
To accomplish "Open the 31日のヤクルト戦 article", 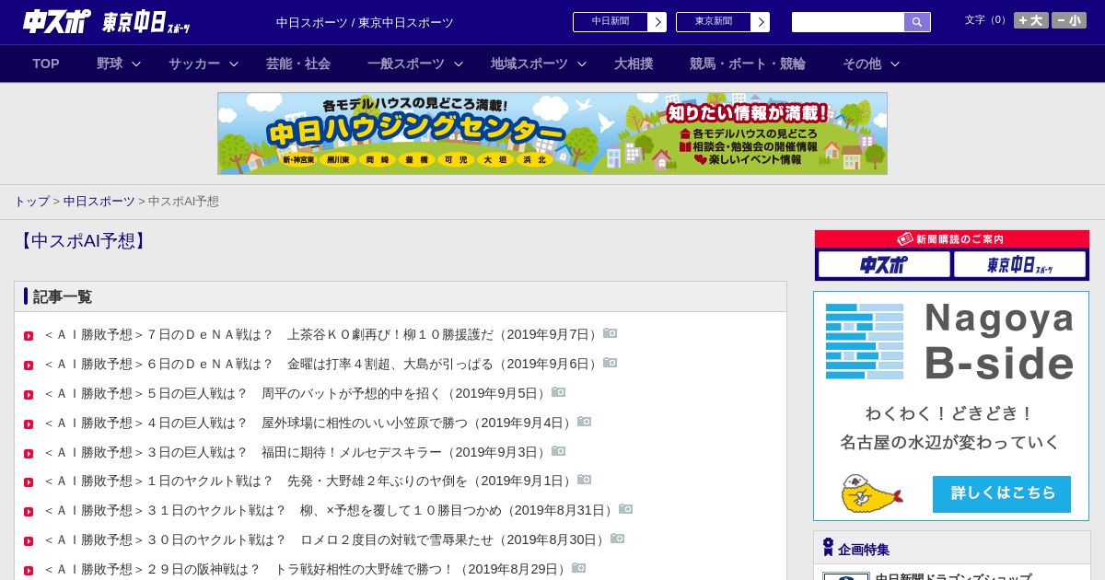I will tap(330, 510).
